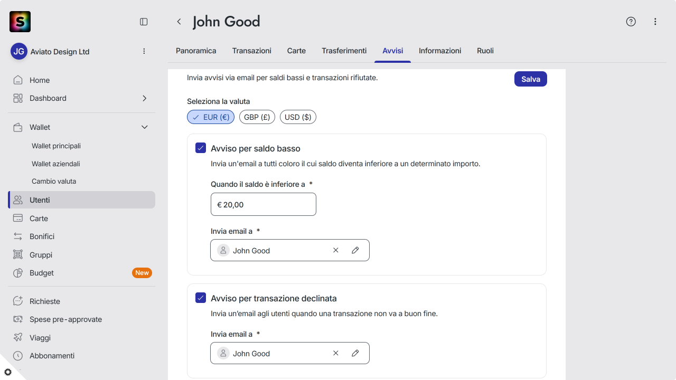Click the JG avatar circle
This screenshot has height=380, width=676.
coord(19,51)
